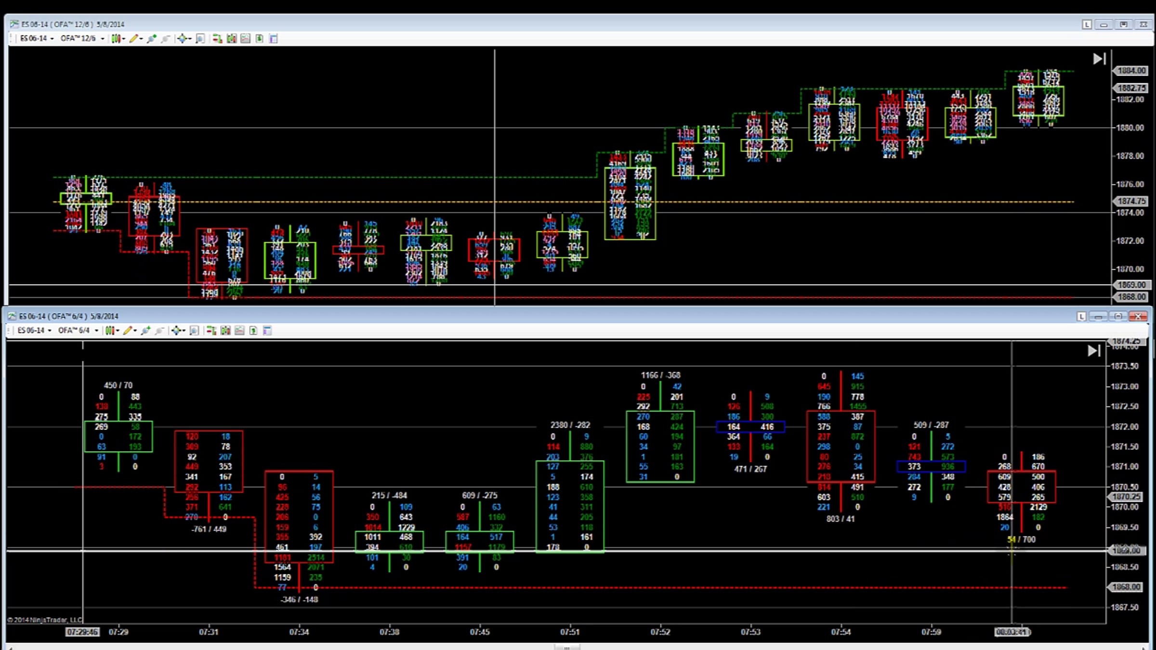Toggle L link button on bottom chart window
This screenshot has height=650, width=1156.
tap(1081, 316)
